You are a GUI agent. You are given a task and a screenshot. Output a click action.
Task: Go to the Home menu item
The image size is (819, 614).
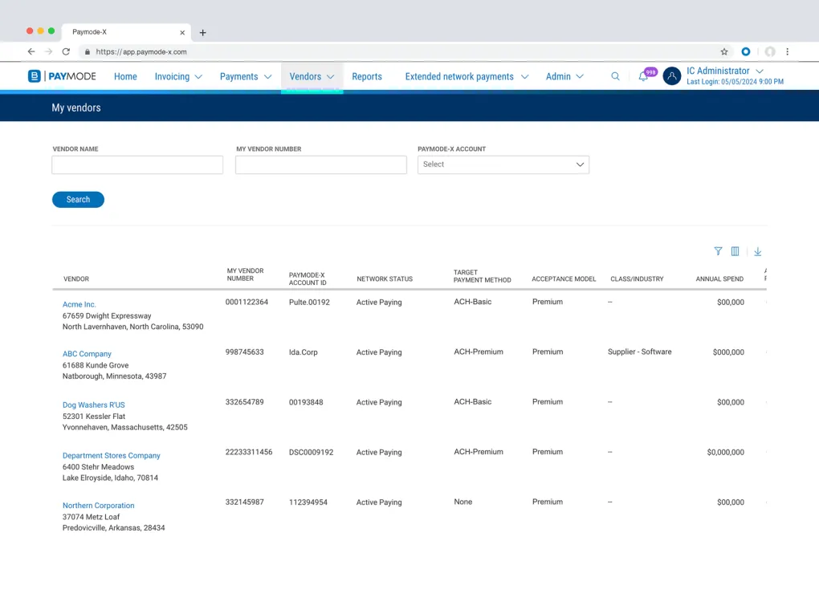(125, 77)
